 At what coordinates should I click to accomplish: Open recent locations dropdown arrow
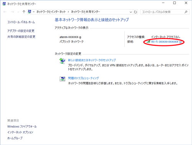click(18, 12)
